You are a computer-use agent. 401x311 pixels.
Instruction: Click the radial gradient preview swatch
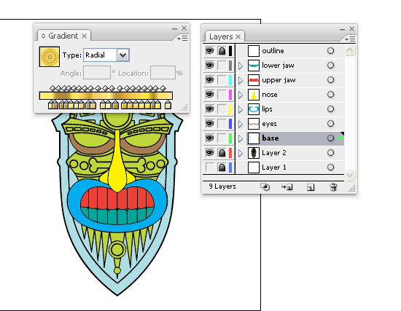point(50,57)
